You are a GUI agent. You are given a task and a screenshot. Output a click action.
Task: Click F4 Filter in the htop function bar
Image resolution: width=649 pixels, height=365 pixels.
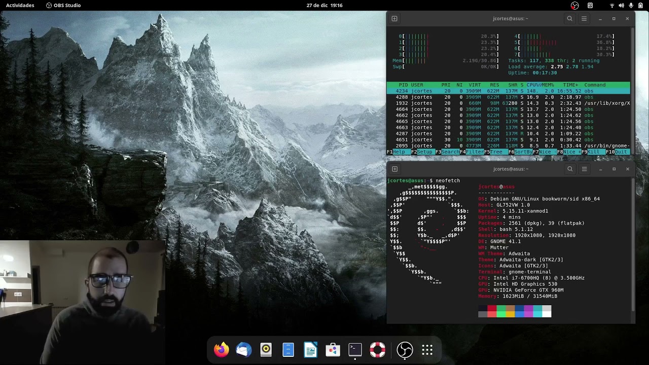pos(472,152)
